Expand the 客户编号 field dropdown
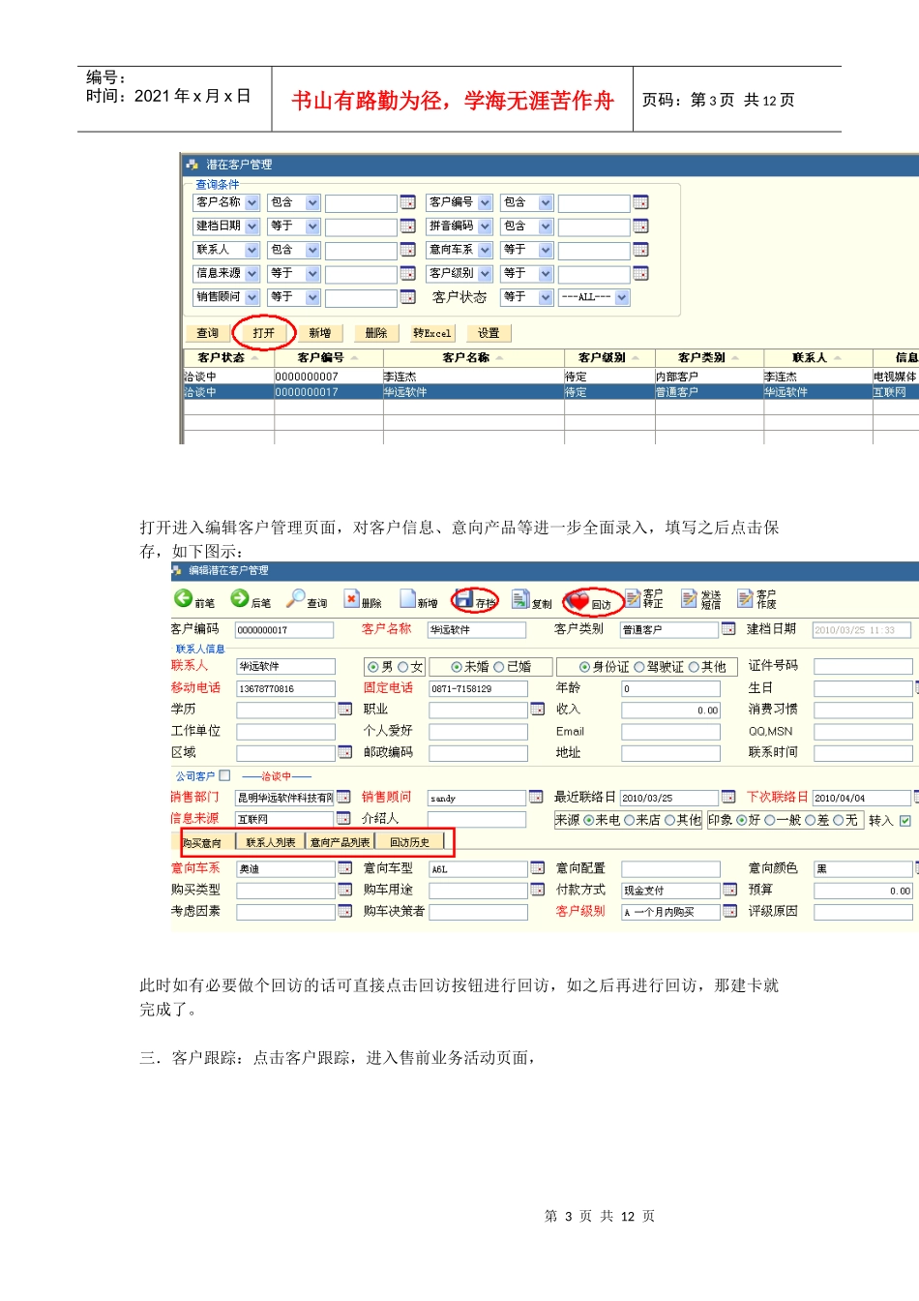 (485, 202)
